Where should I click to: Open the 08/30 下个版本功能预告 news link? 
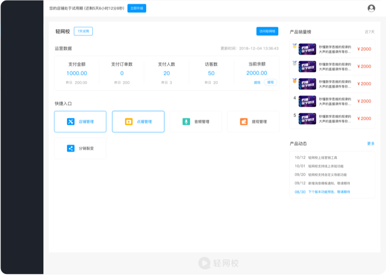323,192
